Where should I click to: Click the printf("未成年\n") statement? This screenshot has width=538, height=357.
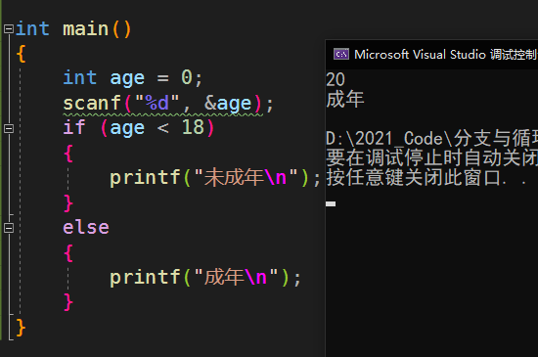(215, 178)
